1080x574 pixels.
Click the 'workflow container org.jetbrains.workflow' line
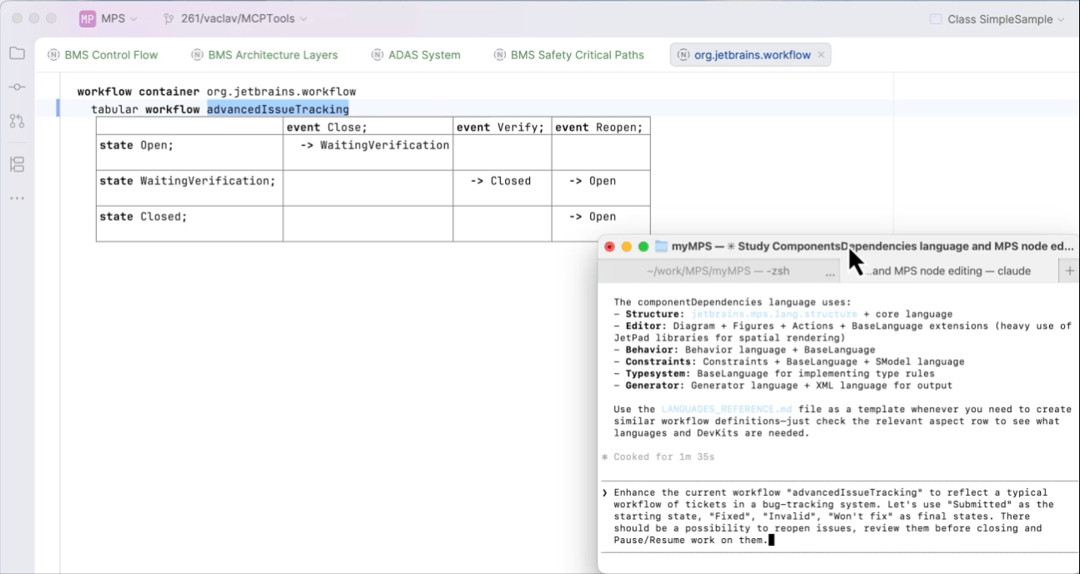click(x=217, y=92)
